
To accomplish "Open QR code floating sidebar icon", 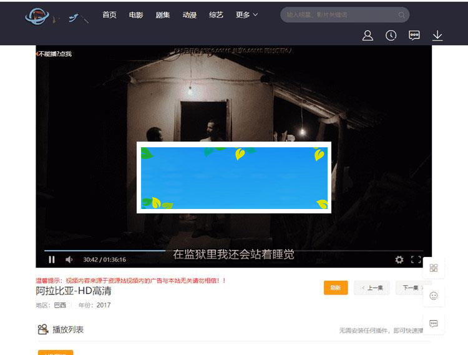I will (x=434, y=268).
